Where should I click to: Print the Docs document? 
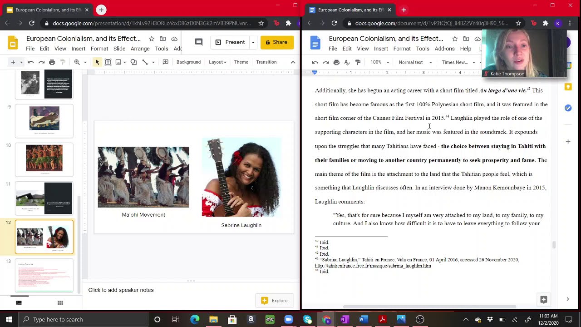(336, 62)
